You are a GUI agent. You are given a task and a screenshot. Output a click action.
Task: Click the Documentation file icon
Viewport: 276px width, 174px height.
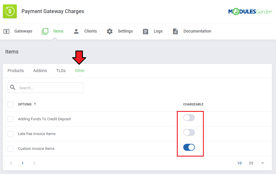(175, 31)
